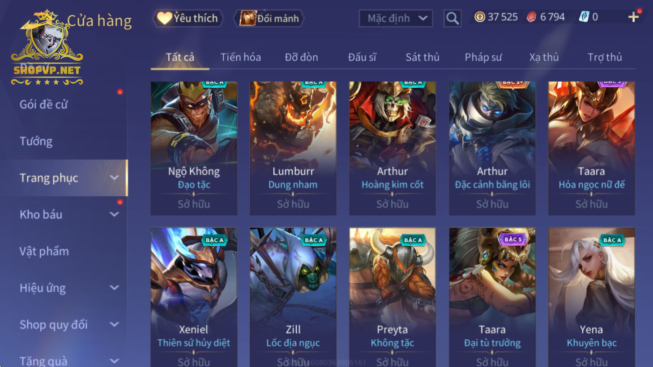Open Gói đề cử in sidebar
The width and height of the screenshot is (653, 367).
pos(43,105)
